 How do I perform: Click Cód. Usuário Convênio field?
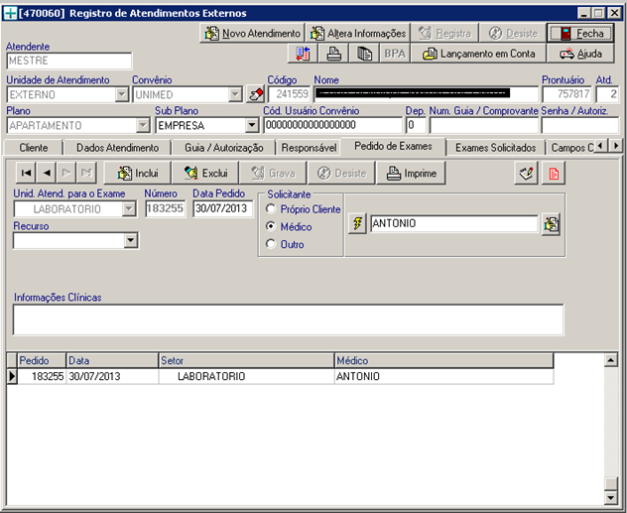(333, 125)
